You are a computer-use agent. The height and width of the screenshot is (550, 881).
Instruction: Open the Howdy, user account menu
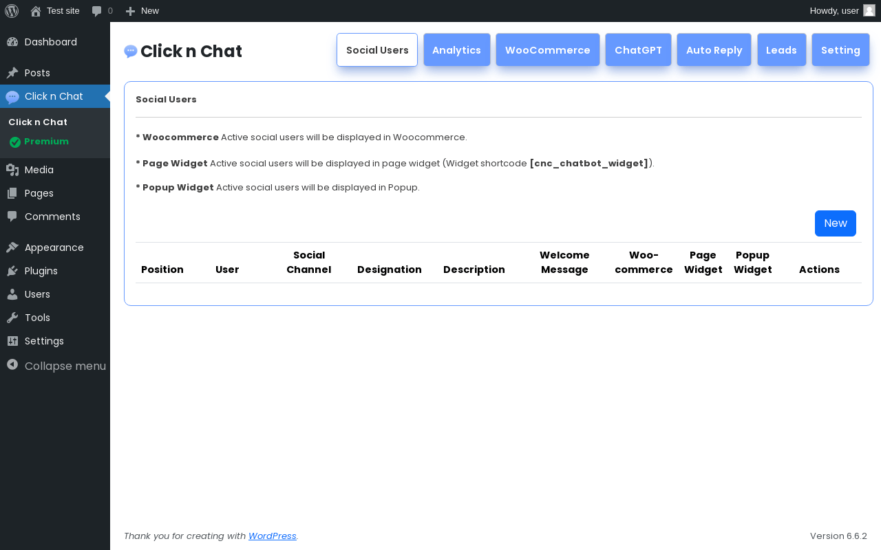click(x=834, y=11)
